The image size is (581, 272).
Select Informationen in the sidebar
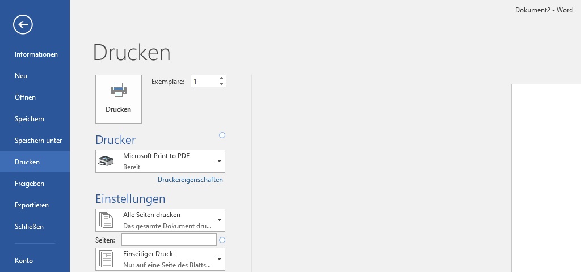coord(36,54)
